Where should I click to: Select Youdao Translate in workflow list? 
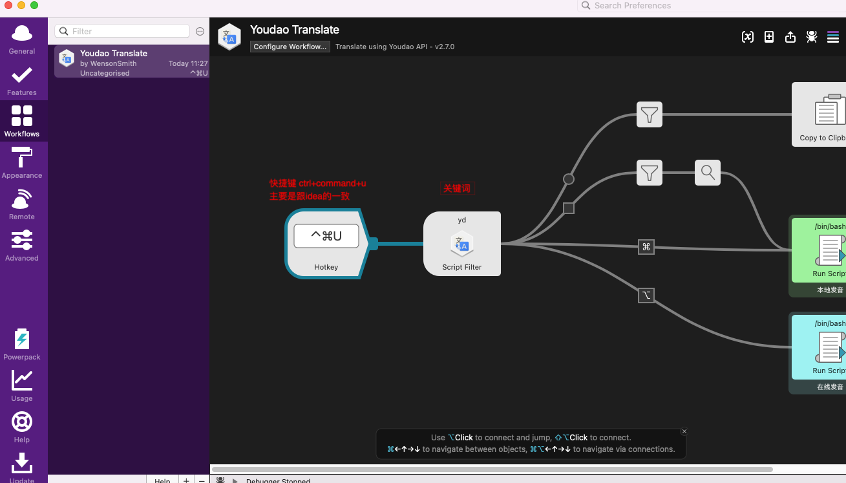[x=132, y=62]
